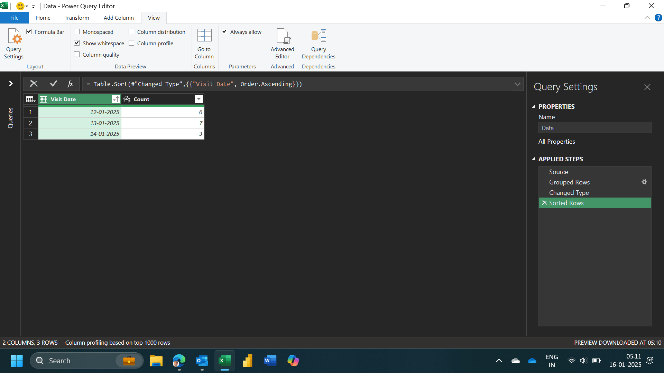Expand the Queries pane arrow
The height and width of the screenshot is (373, 664).
11,84
